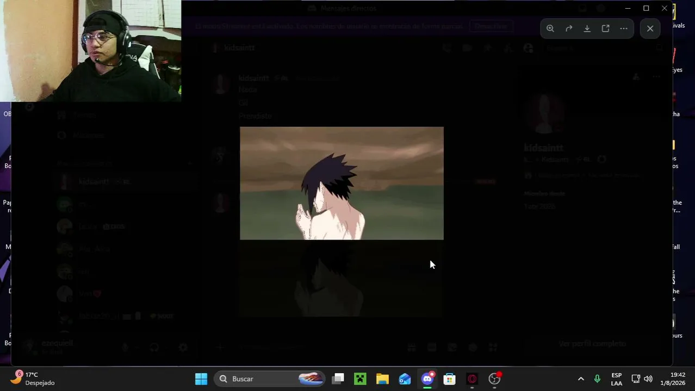
Task: Open File Explorer from the taskbar
Action: coord(382,379)
